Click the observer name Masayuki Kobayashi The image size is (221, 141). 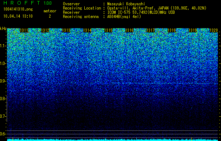[126, 4]
